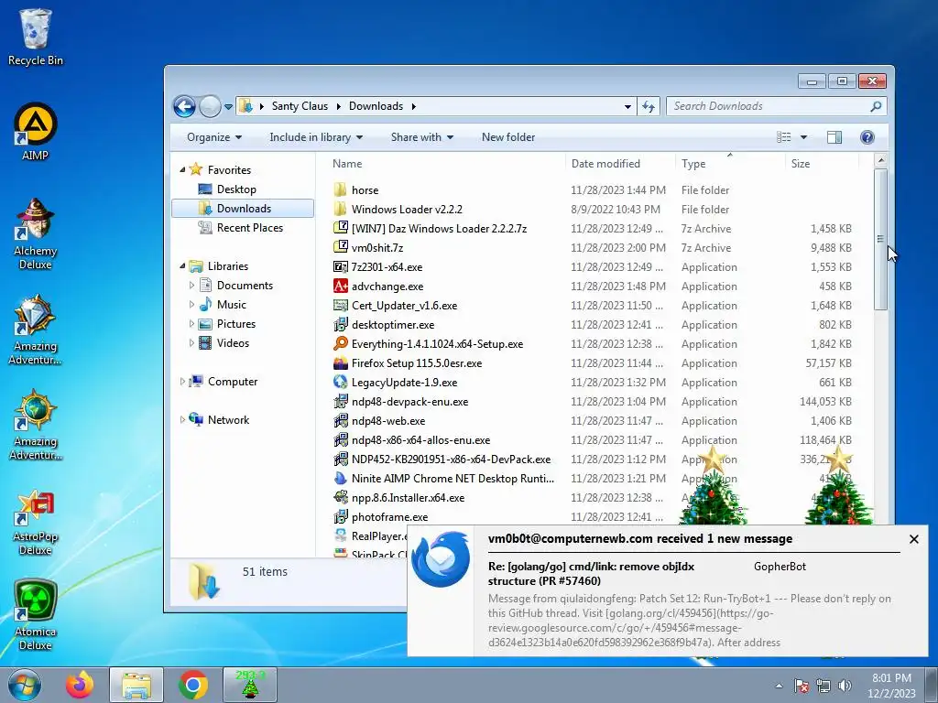Click the file list vertical scrollbar thumb
Viewport: 938px width, 703px height.
[880, 239]
